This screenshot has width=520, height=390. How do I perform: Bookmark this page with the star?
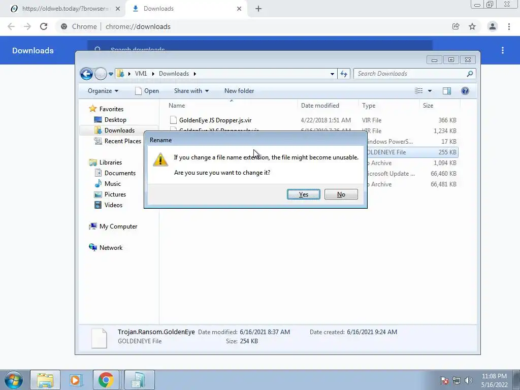click(x=472, y=26)
